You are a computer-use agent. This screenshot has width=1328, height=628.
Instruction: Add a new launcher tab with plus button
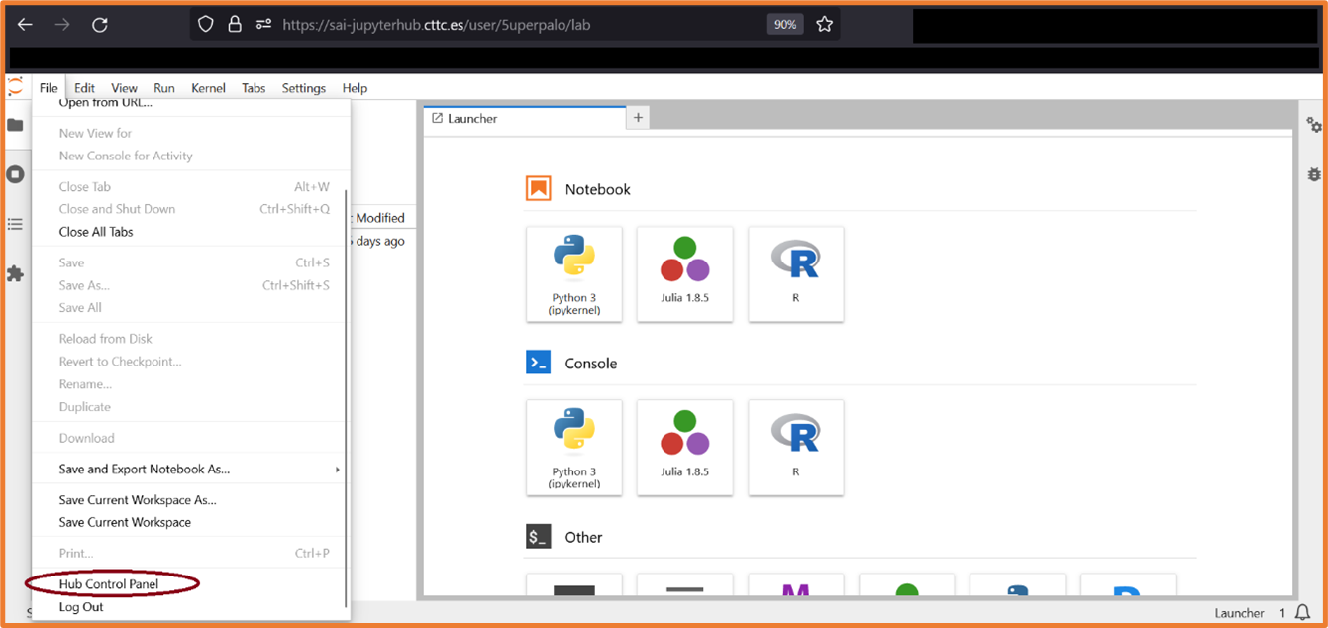point(638,118)
